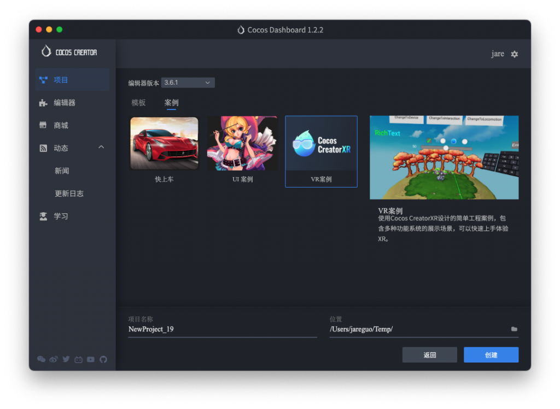Viewport: 560px width, 409px height.
Task: Select the 案例 tab
Action: click(x=171, y=102)
